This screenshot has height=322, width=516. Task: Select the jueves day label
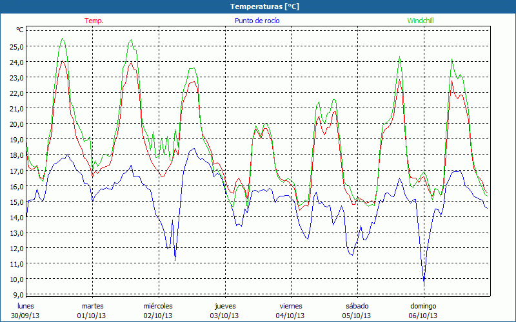pos(224,306)
